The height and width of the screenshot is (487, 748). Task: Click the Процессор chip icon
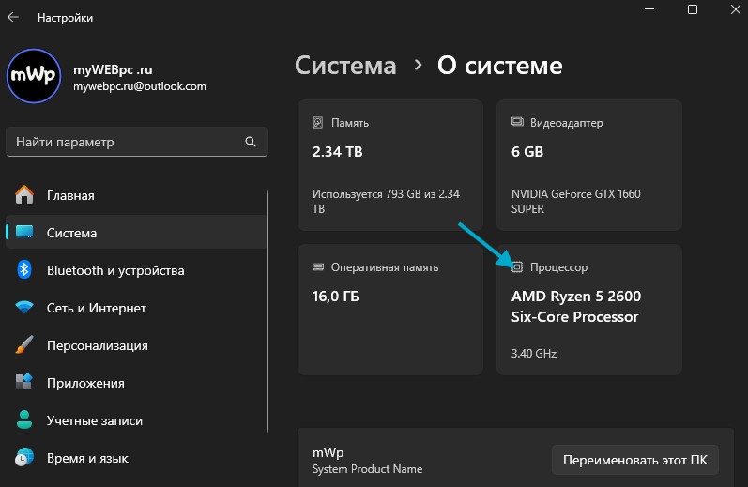tap(517, 267)
